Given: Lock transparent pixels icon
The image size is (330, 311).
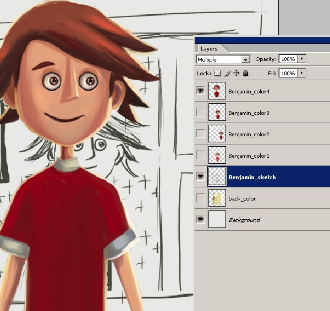Looking at the screenshot, I should (217, 73).
